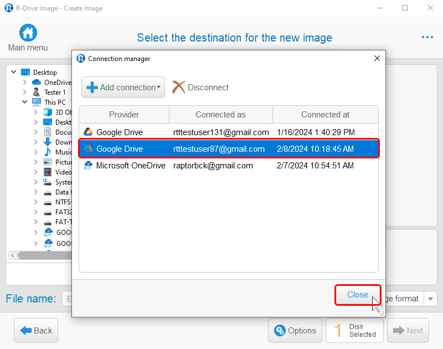The image size is (443, 349).
Task: Click the Next button
Action: [408, 330]
